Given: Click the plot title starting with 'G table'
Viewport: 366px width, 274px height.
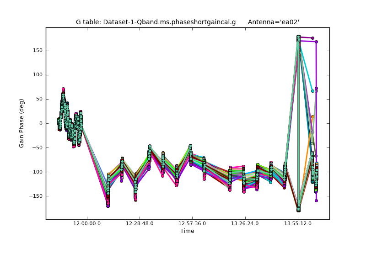Looking at the screenshot, I should pyautogui.click(x=156, y=22).
